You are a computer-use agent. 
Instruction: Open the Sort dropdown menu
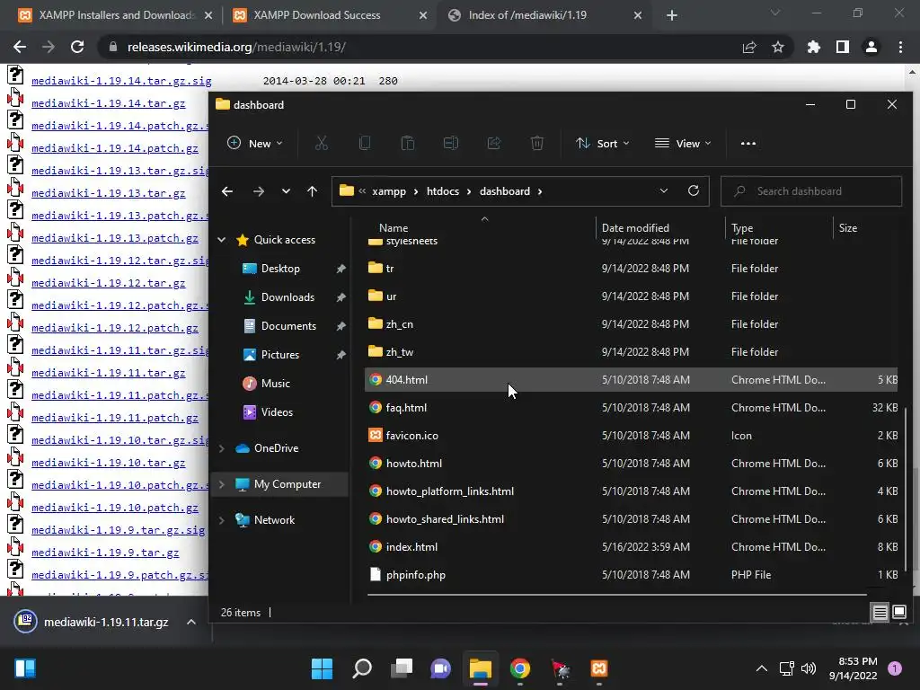click(x=602, y=143)
